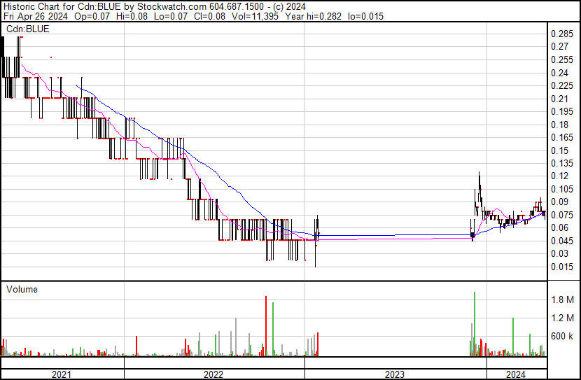Click the 0.255 price axis label

[561, 59]
